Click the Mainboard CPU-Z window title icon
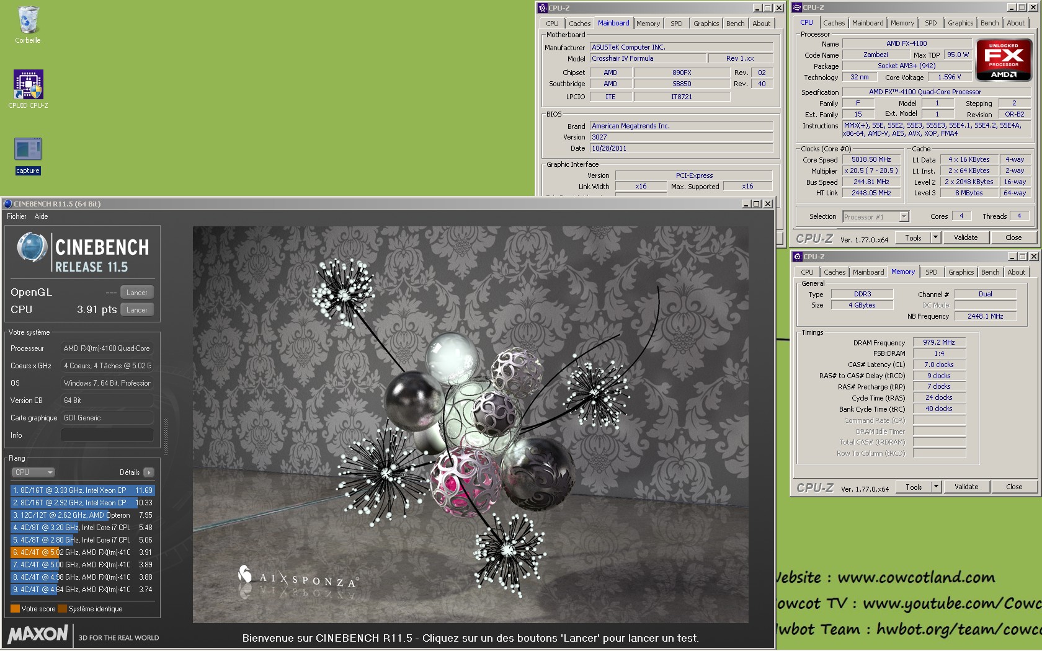 point(543,8)
